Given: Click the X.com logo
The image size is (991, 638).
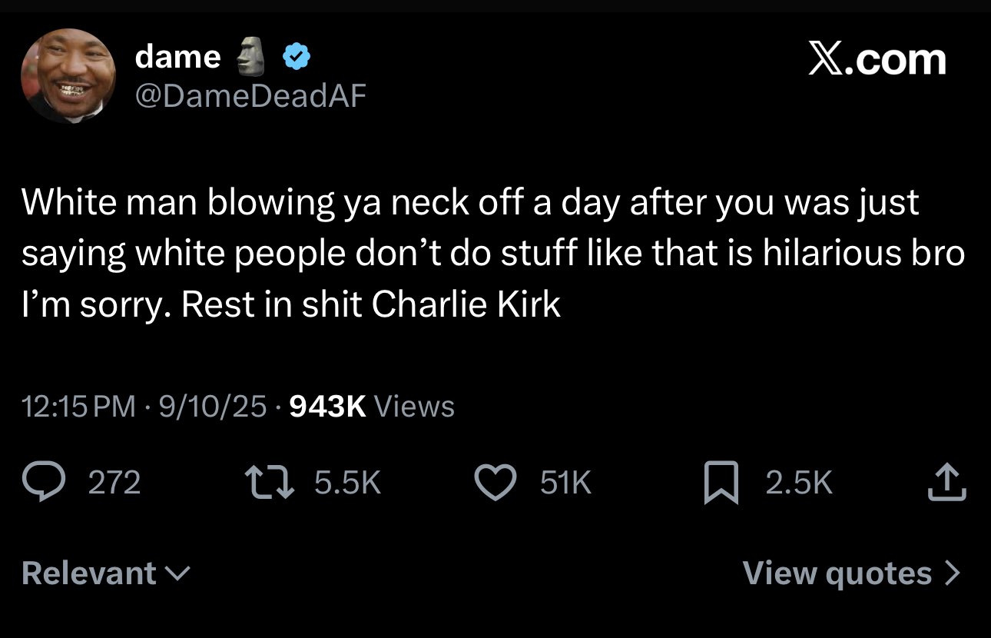Looking at the screenshot, I should (x=877, y=59).
